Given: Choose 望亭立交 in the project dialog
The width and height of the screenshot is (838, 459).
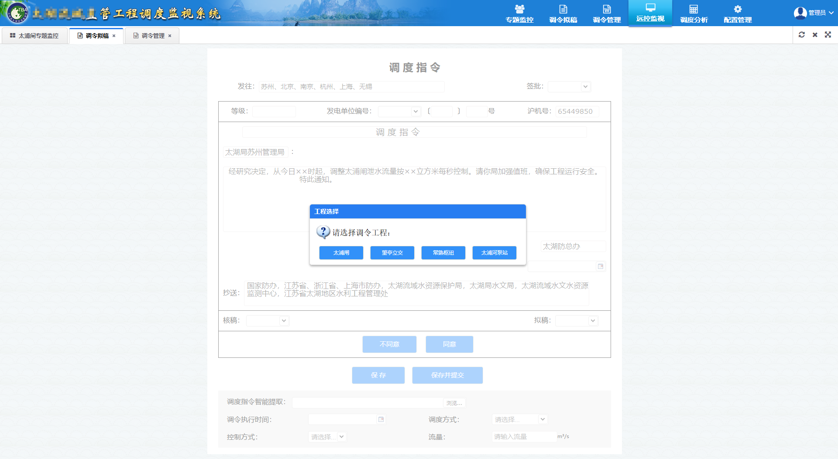Looking at the screenshot, I should click(392, 253).
